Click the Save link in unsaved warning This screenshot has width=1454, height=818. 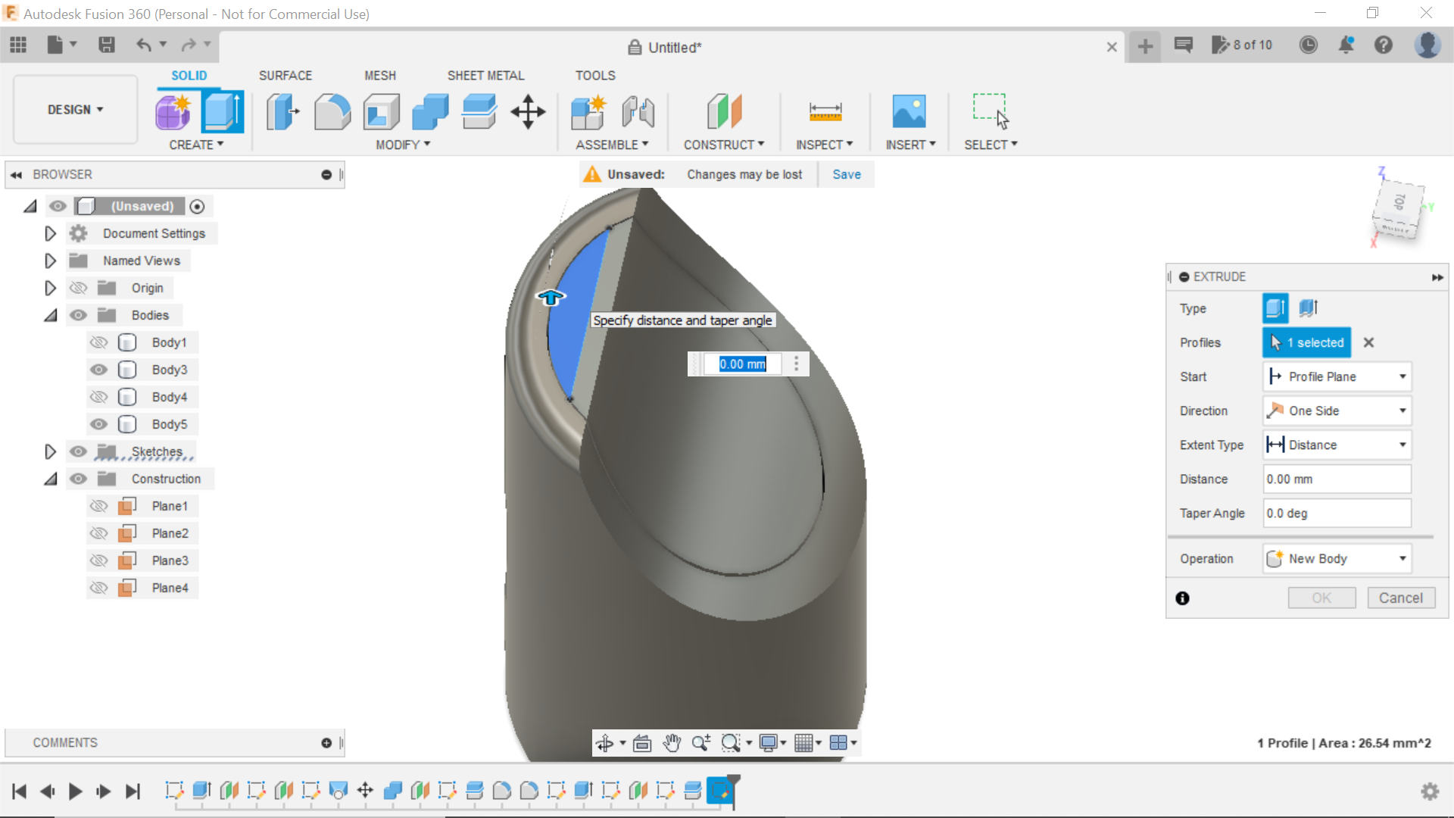pyautogui.click(x=846, y=174)
